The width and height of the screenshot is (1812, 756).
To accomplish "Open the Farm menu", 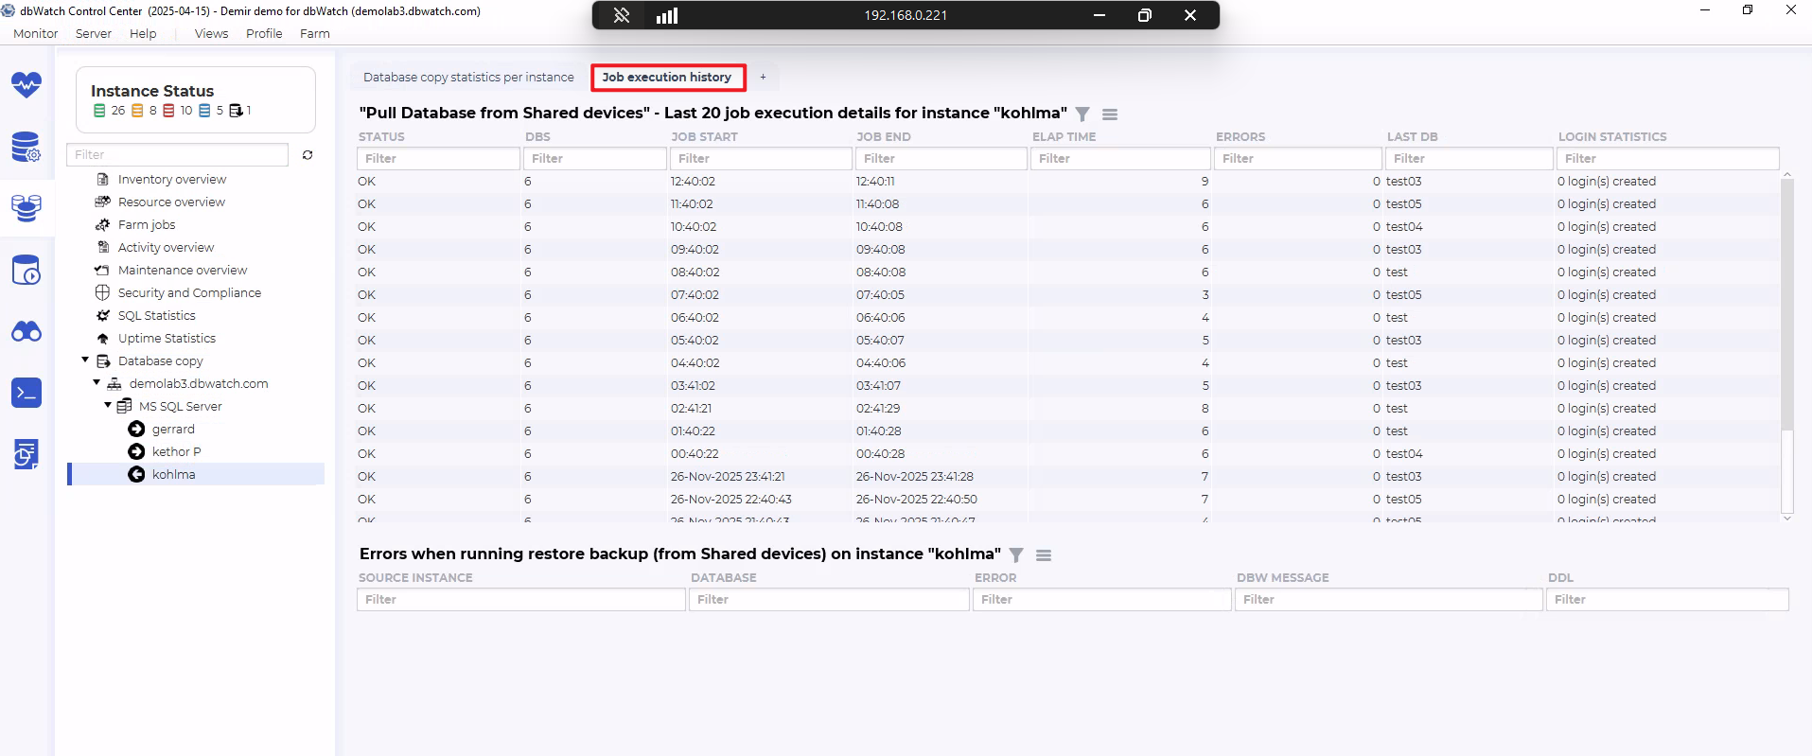I will click(314, 33).
